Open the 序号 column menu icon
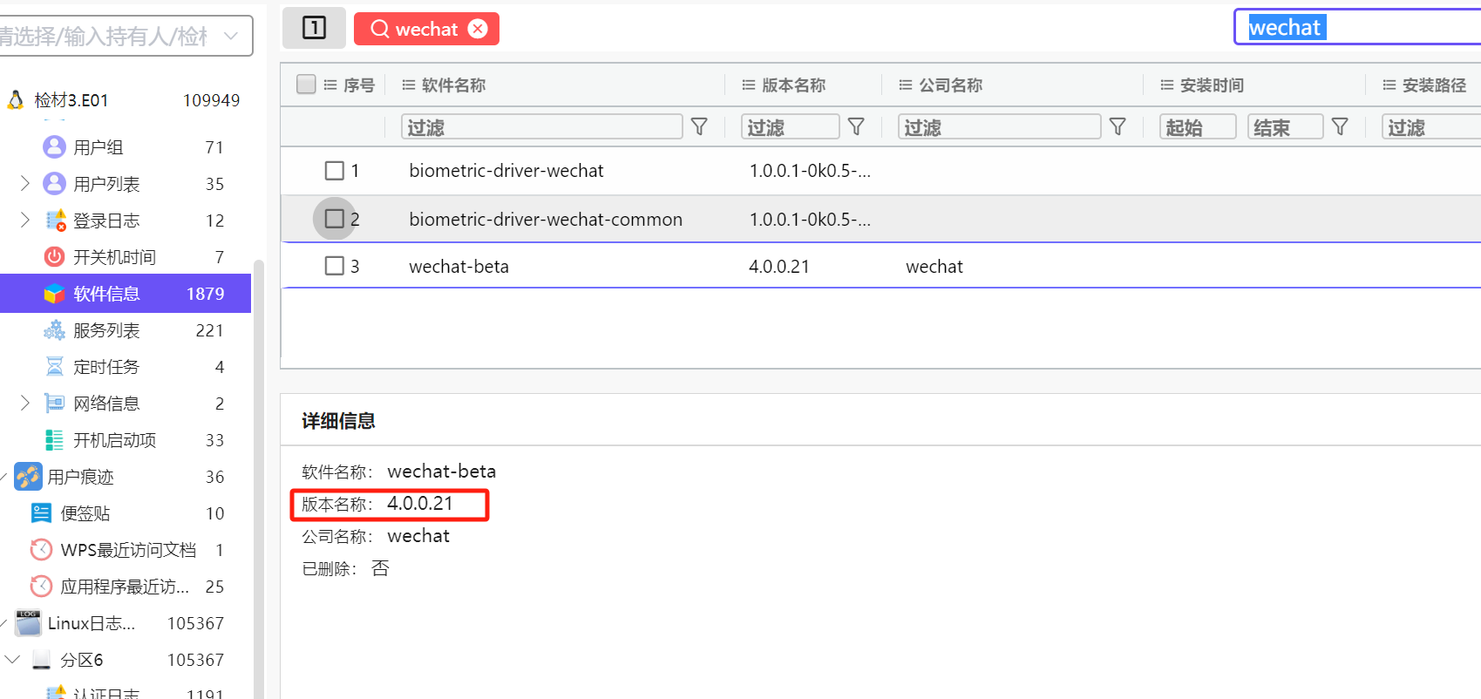The image size is (1481, 699). tap(330, 85)
